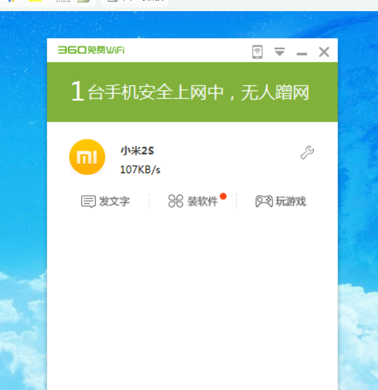
Task: Click the phone WiFi icon in title bar
Action: tap(257, 52)
